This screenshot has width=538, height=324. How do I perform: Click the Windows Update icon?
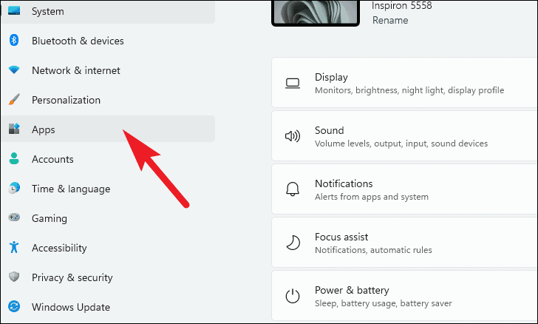pyautogui.click(x=14, y=307)
